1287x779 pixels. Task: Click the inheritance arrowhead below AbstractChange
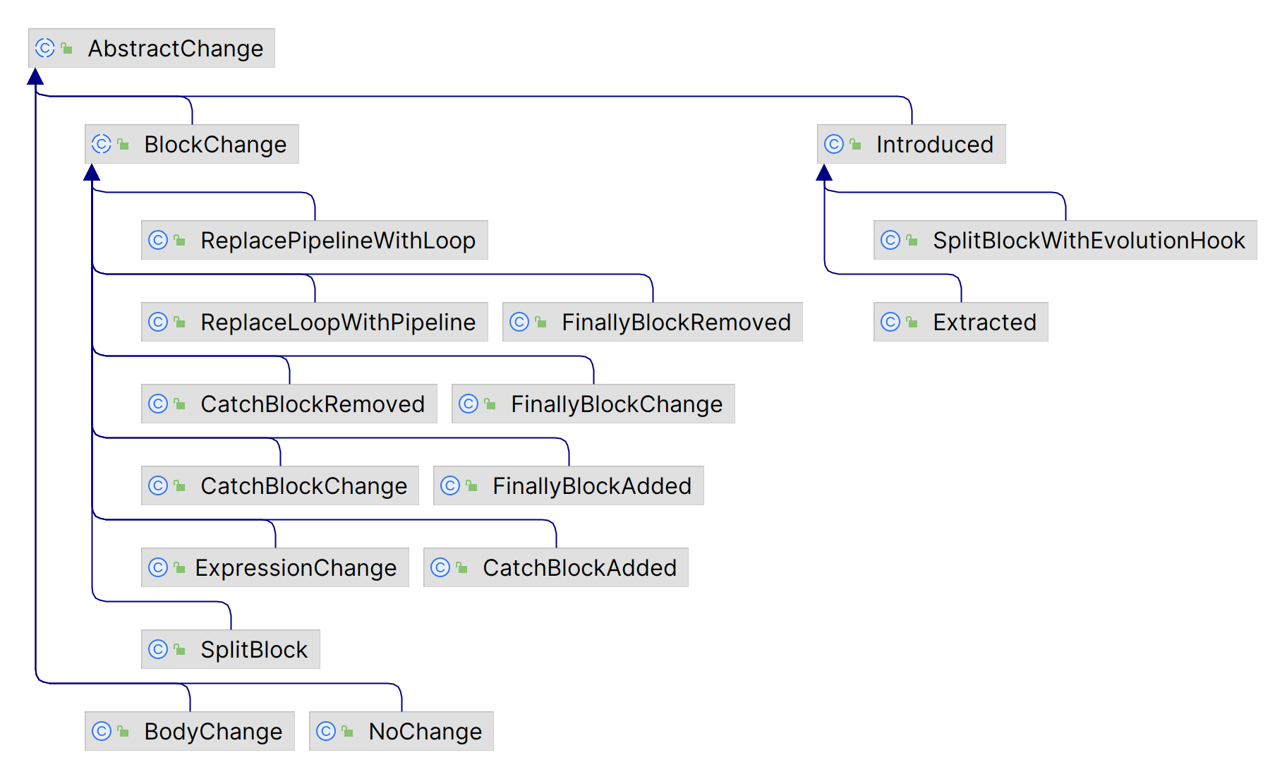[35, 77]
